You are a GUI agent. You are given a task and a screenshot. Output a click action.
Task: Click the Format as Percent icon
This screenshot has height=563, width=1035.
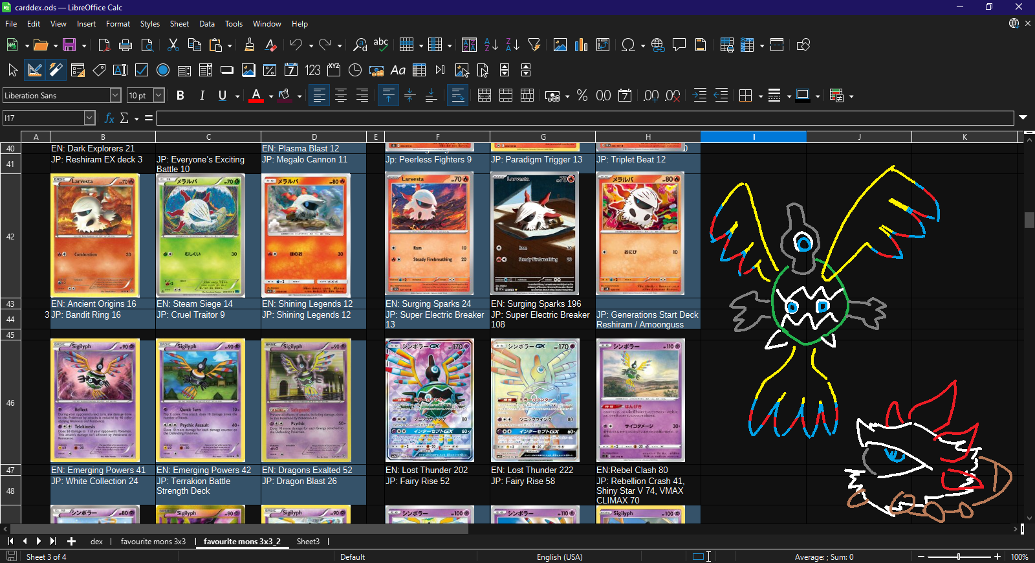(x=582, y=96)
